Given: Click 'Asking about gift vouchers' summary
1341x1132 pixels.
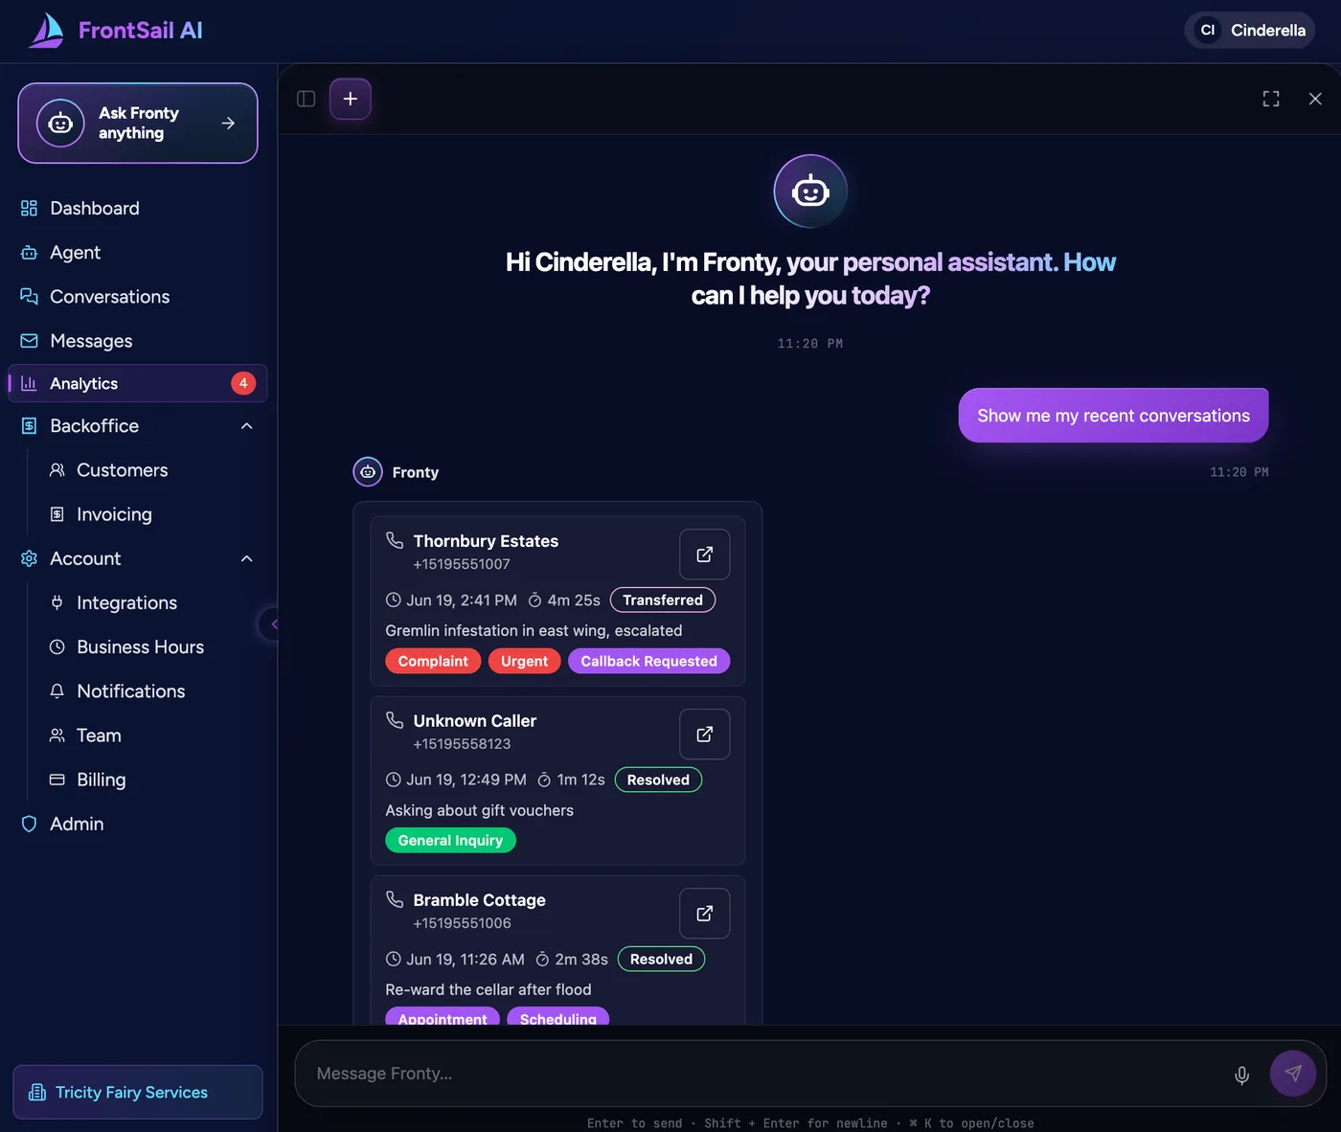Looking at the screenshot, I should [479, 810].
